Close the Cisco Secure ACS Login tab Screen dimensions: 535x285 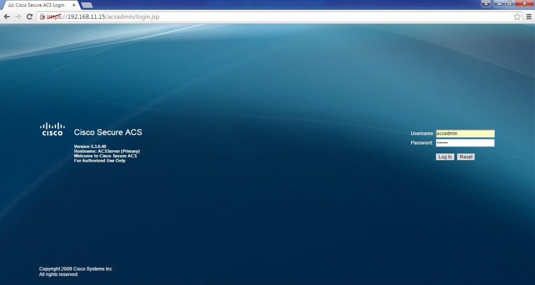click(x=73, y=5)
